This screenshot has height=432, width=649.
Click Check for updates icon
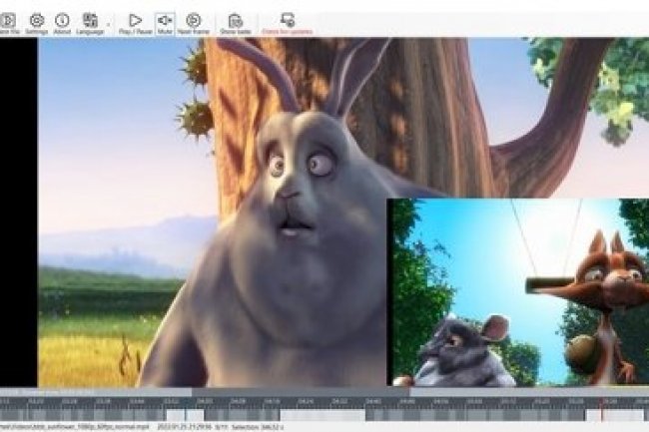pyautogui.click(x=288, y=22)
